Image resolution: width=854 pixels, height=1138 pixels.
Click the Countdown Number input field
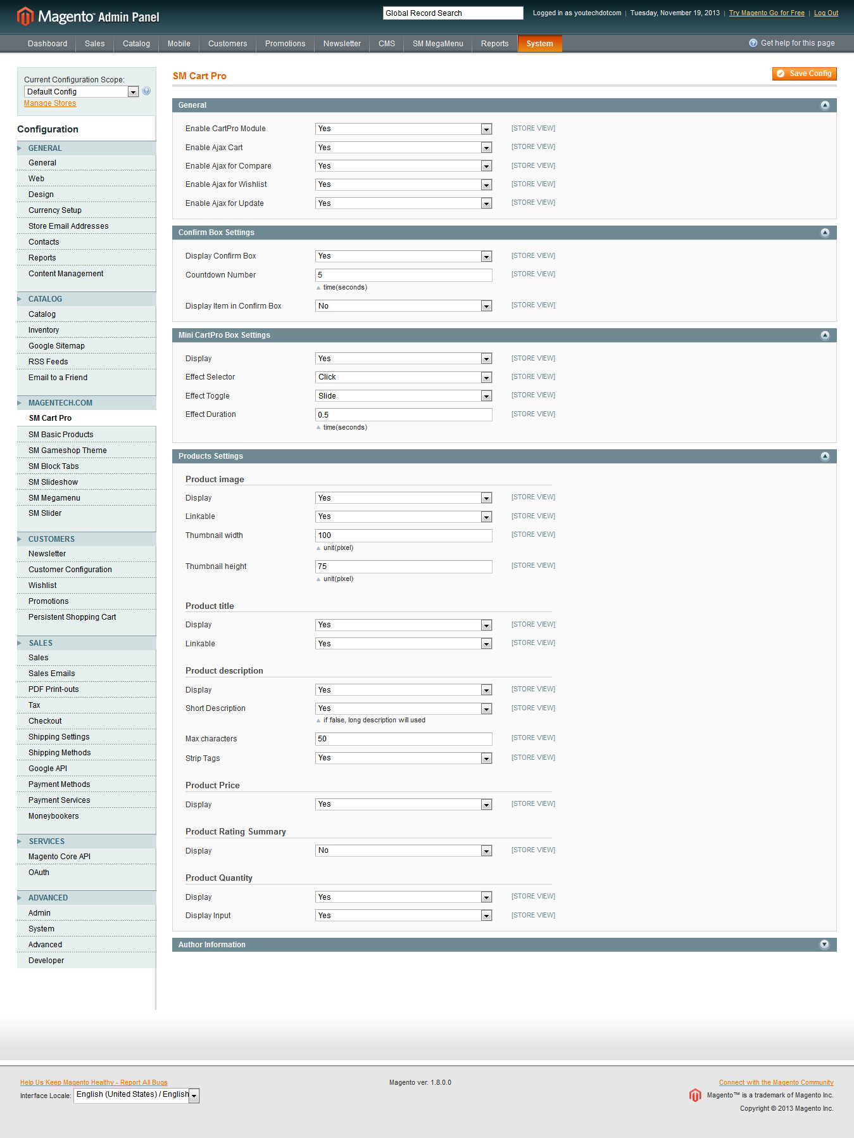404,275
